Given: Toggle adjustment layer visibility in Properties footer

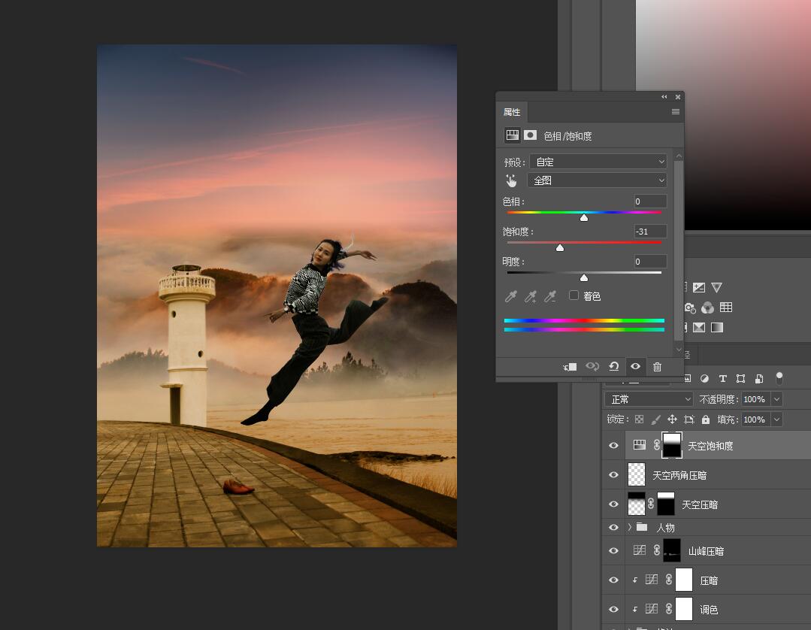Looking at the screenshot, I should [x=635, y=366].
